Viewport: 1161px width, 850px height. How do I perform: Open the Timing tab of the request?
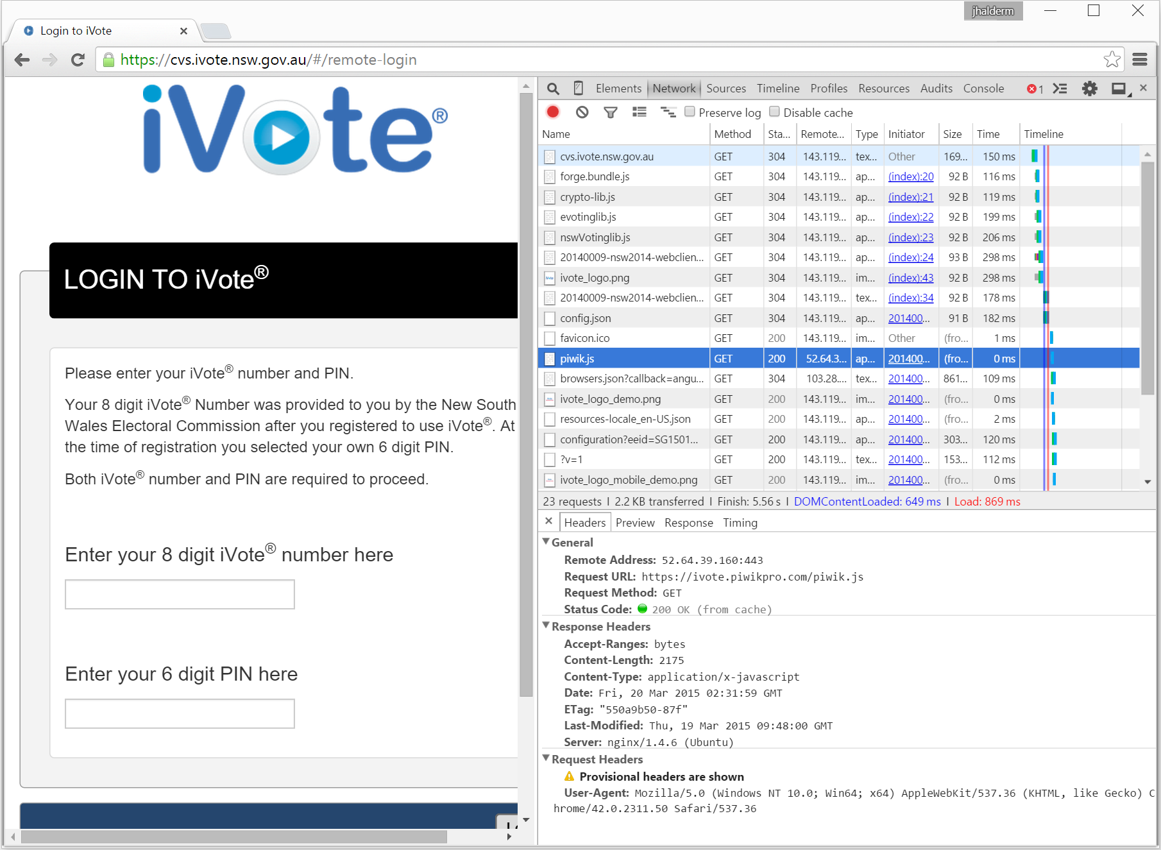click(740, 523)
